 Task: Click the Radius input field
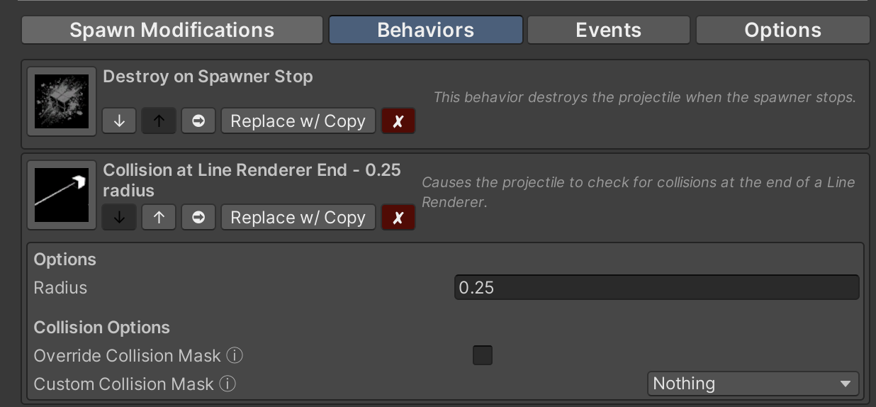click(x=656, y=288)
